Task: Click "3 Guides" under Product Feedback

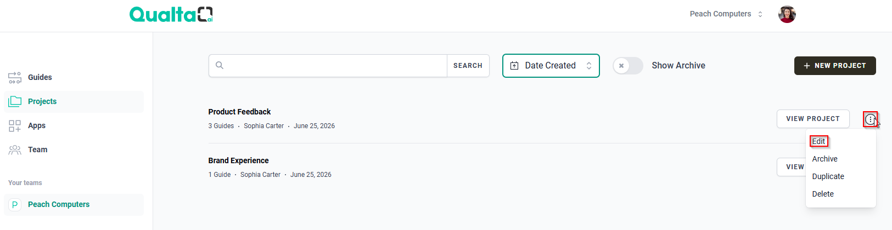Action: (221, 126)
